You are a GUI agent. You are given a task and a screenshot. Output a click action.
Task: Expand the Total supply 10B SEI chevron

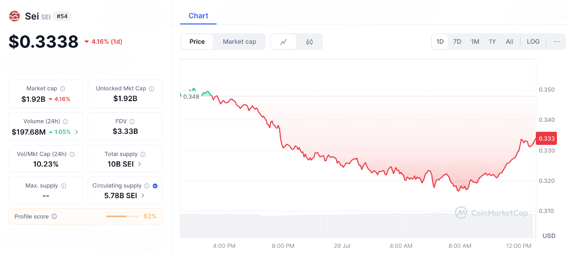point(140,164)
